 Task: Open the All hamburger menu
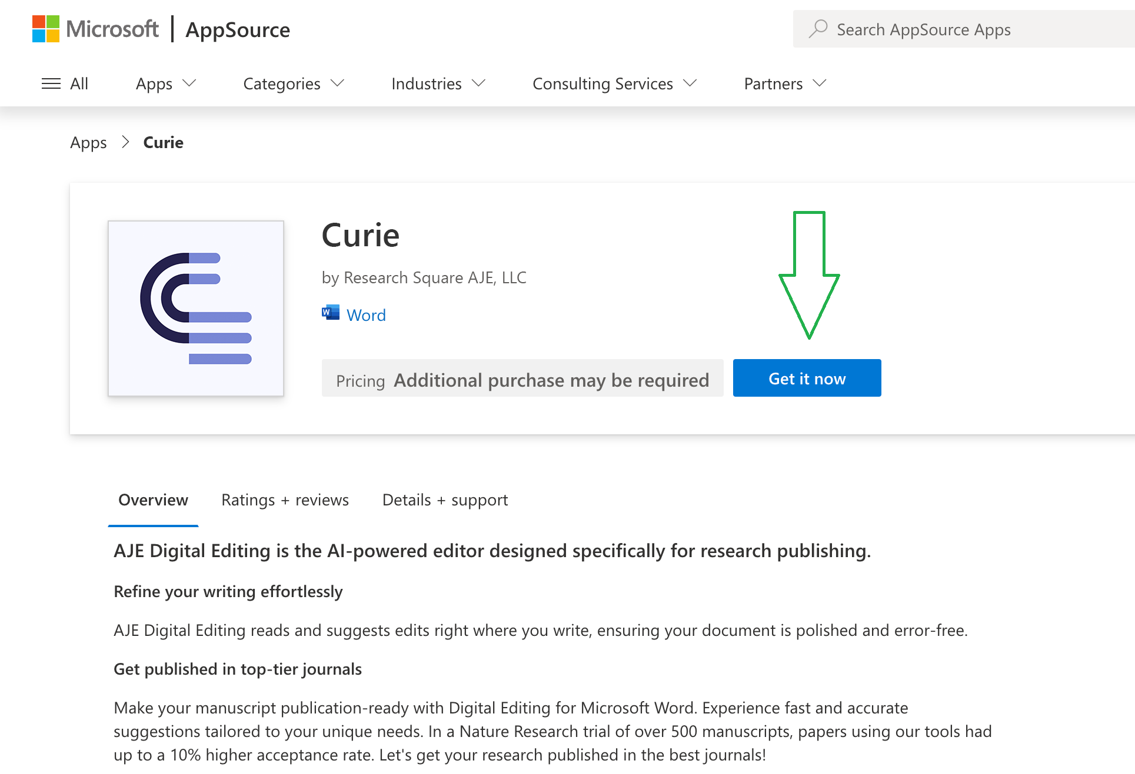(65, 83)
